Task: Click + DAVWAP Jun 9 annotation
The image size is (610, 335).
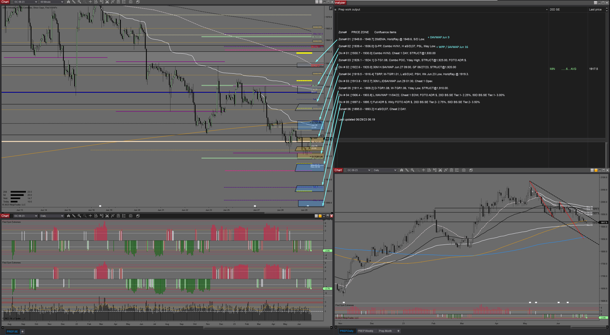Action: (439, 37)
